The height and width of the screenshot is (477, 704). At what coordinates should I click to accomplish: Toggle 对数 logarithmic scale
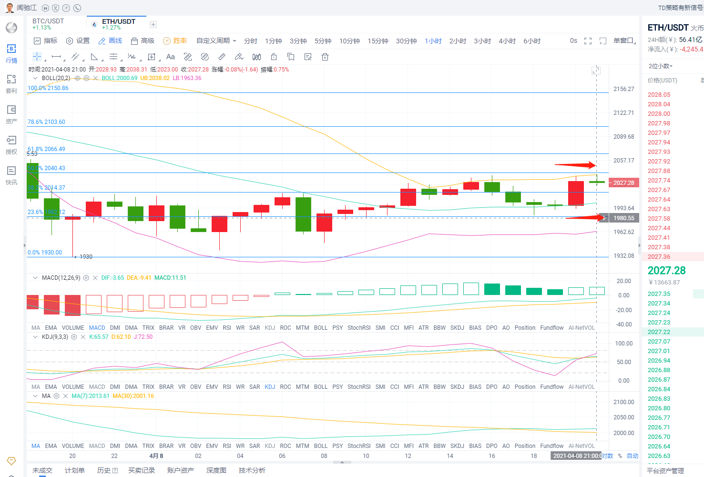607,456
